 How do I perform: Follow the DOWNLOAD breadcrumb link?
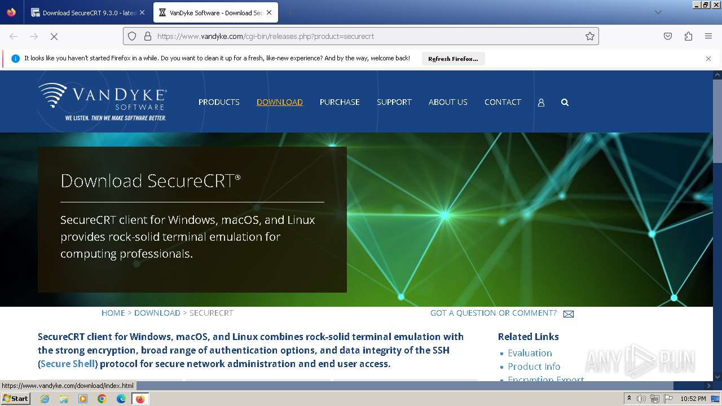(x=157, y=313)
